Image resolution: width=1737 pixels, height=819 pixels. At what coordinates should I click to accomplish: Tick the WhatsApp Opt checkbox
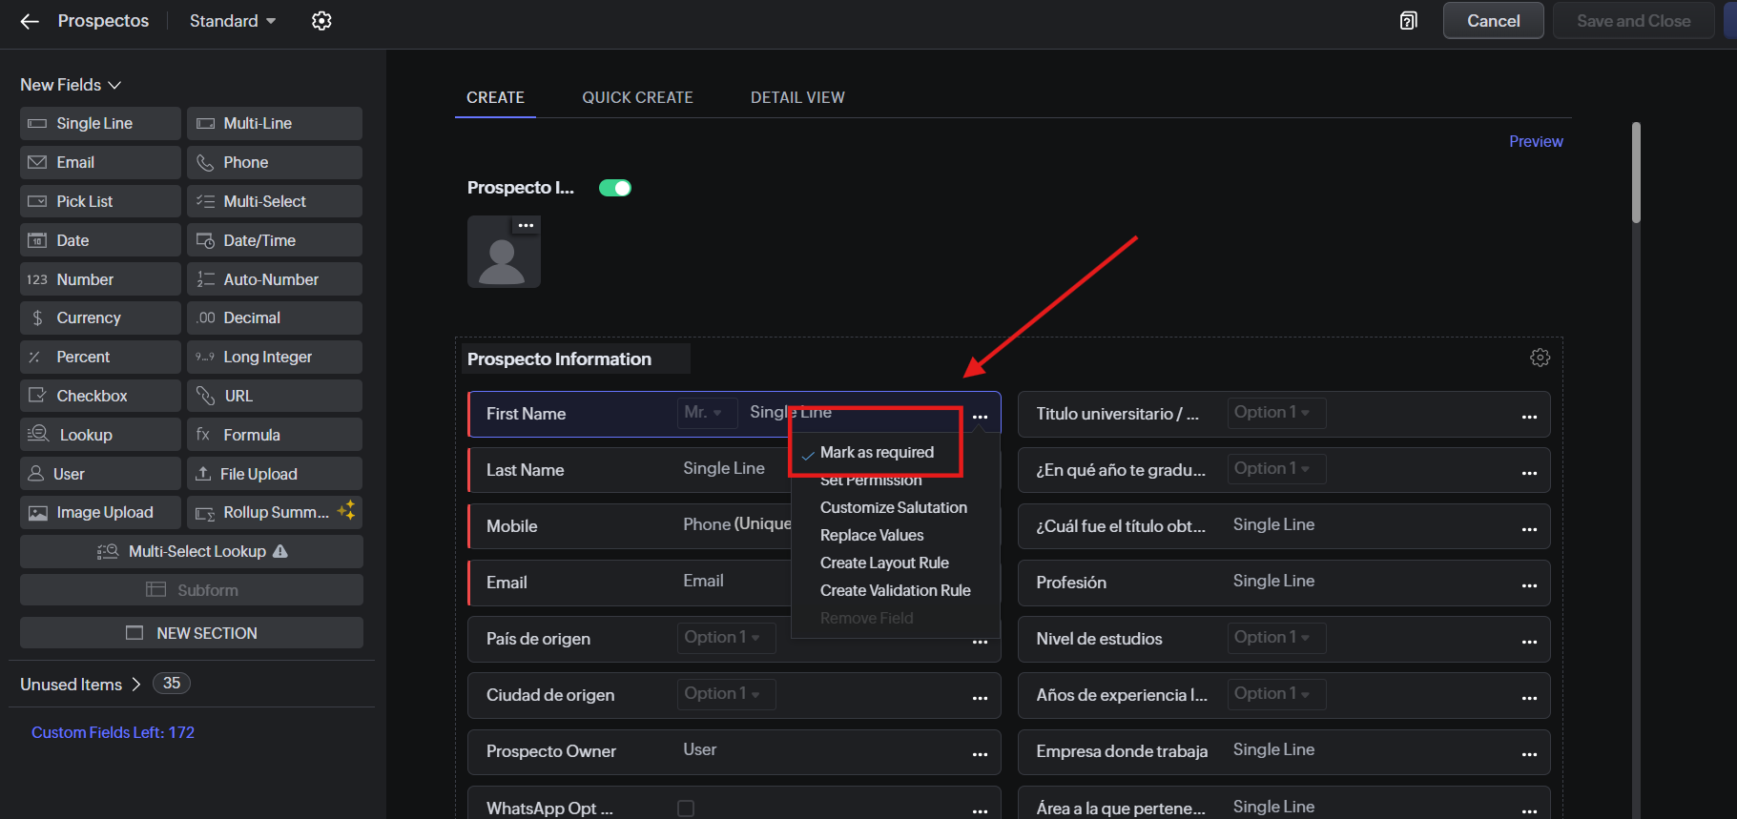[686, 809]
